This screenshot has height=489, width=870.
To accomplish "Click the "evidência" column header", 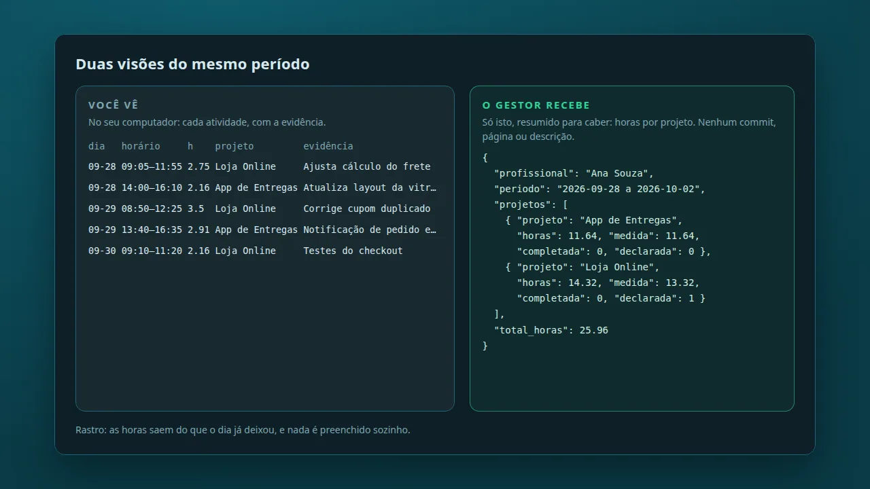I will click(x=328, y=146).
